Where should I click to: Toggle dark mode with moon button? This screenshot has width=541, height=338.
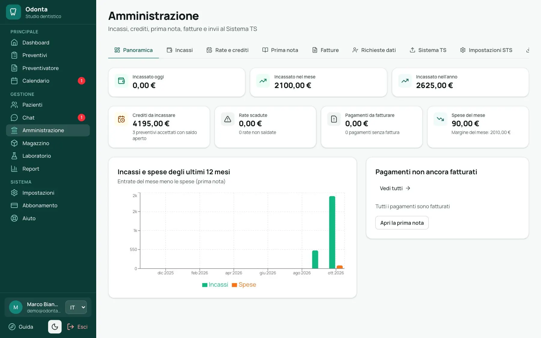pyautogui.click(x=55, y=327)
